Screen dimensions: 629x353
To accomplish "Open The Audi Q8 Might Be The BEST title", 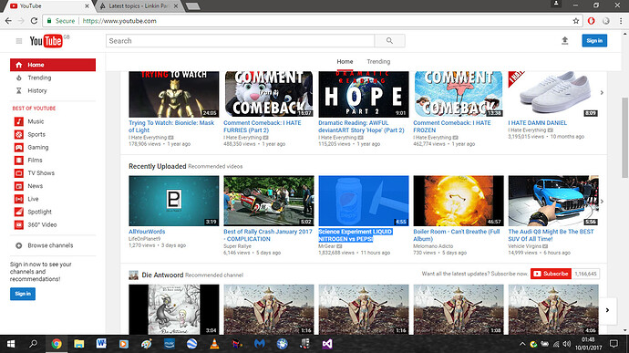I will [x=552, y=235].
